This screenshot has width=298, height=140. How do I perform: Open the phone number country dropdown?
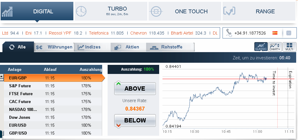(289, 33)
